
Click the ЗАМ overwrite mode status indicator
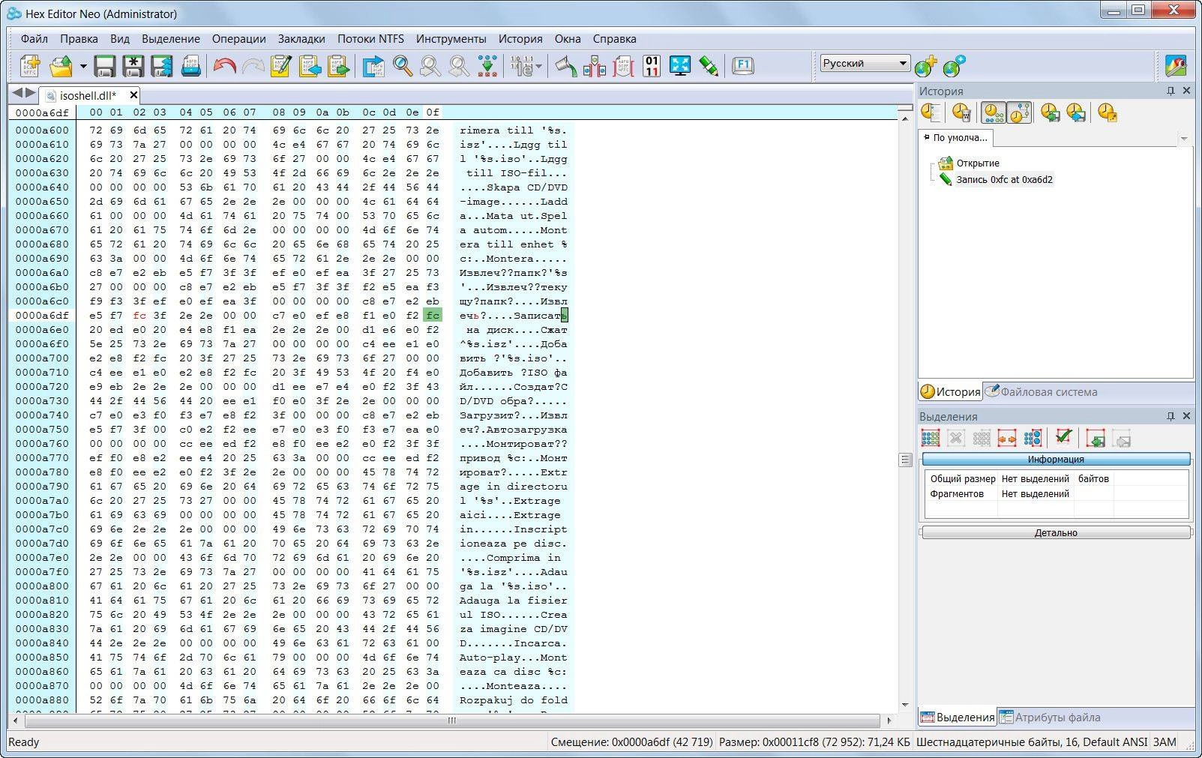point(1164,742)
